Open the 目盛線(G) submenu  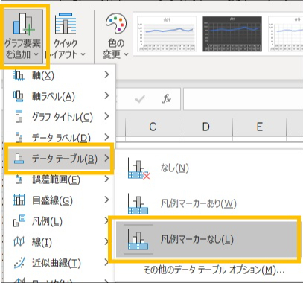tap(60, 200)
